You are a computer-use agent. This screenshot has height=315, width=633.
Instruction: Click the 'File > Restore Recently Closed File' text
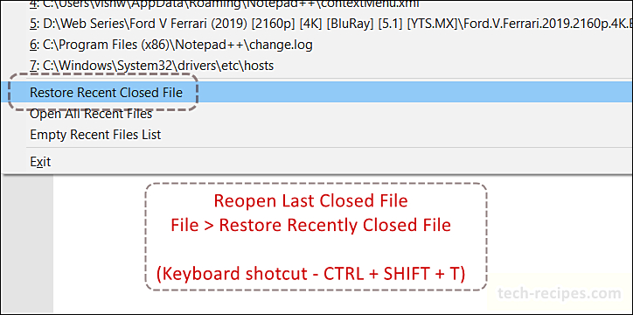click(311, 225)
